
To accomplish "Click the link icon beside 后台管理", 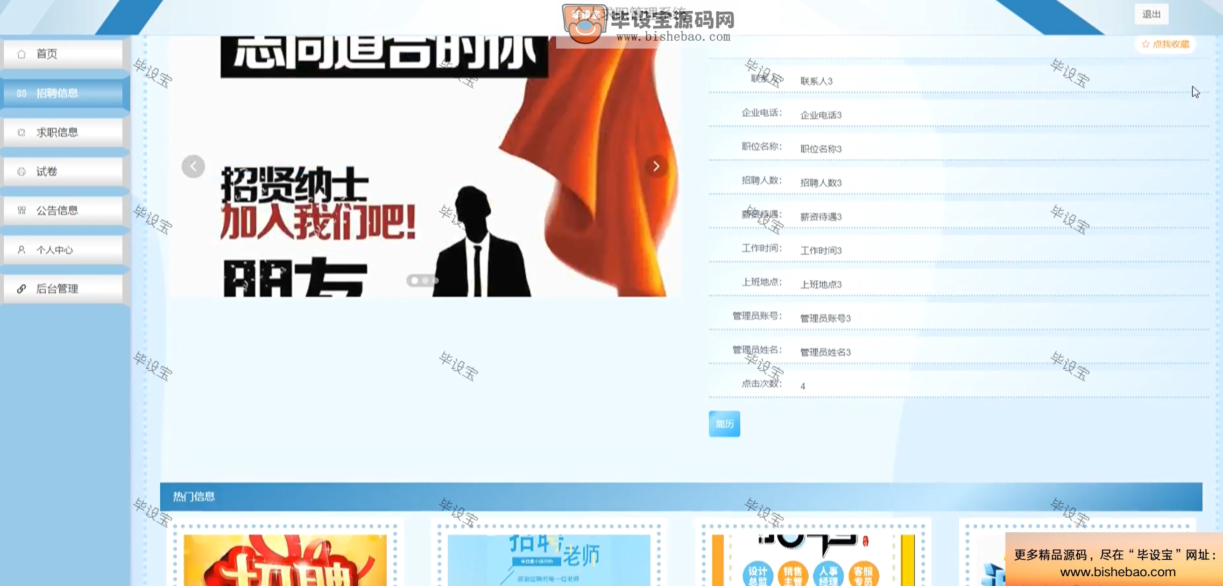I will click(x=21, y=288).
